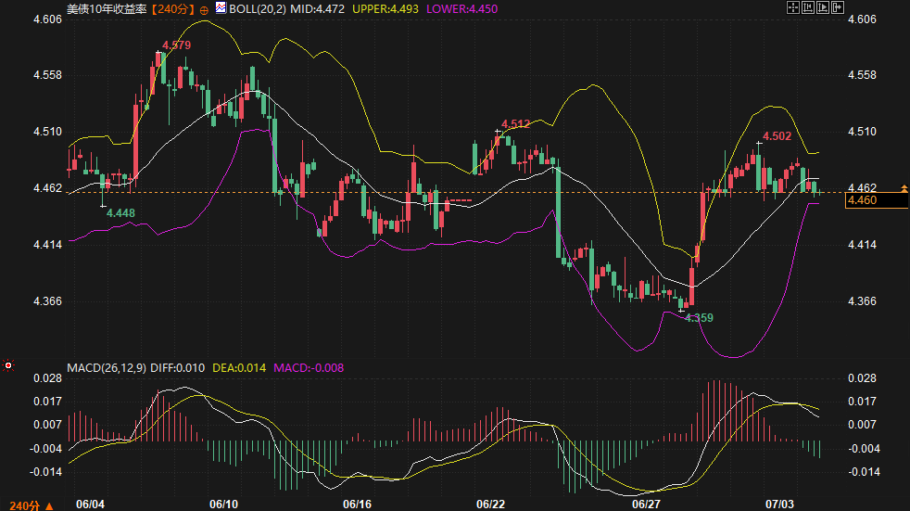Click the red sun-shaped indicator settings icon

point(8,365)
